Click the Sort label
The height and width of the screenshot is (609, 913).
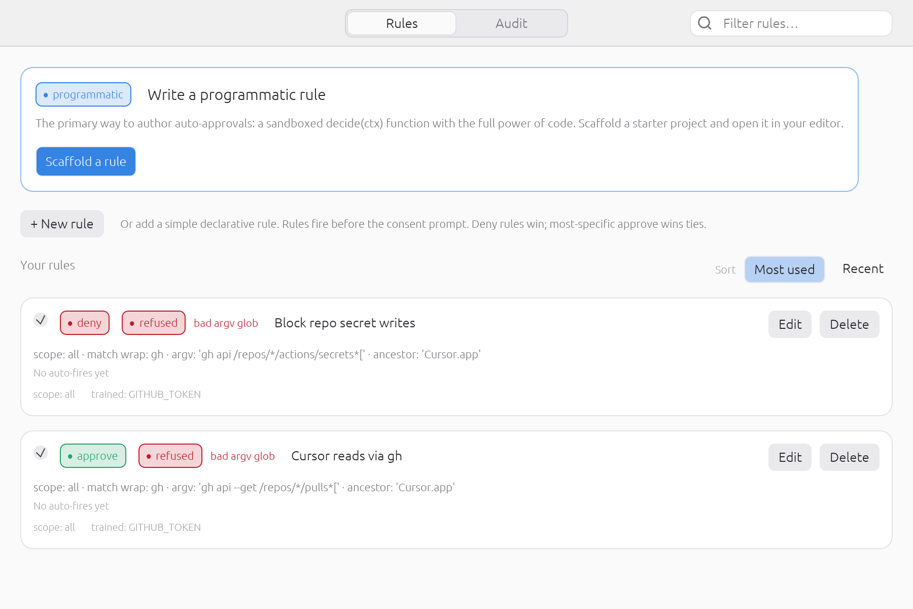[x=725, y=269]
